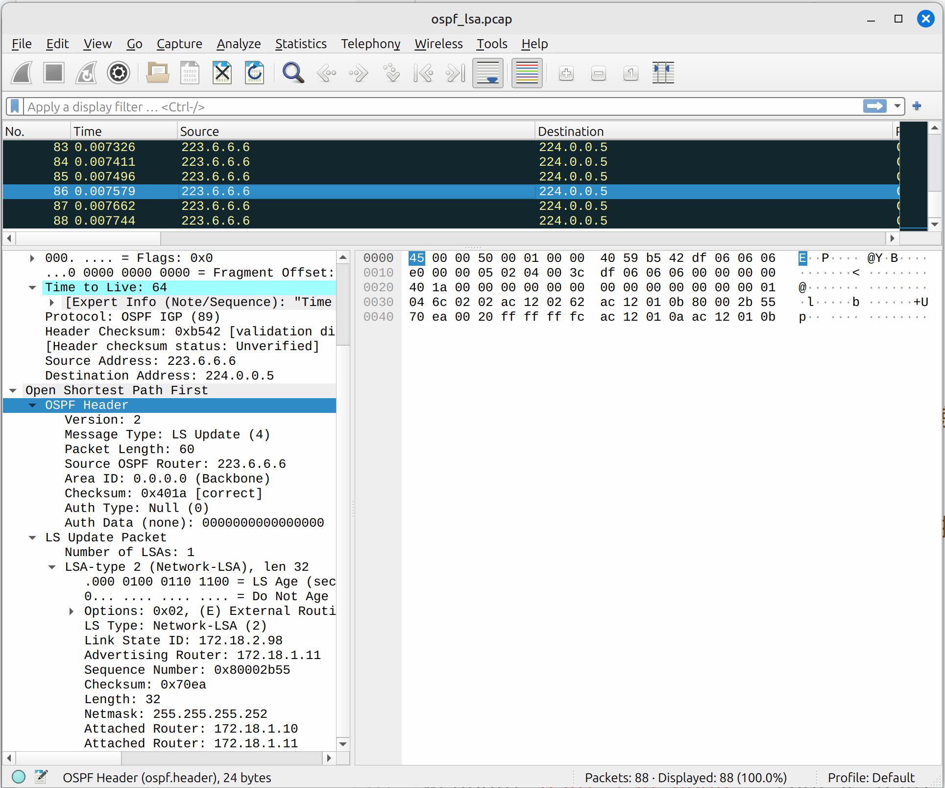Select Link State ID: 172.18.2.98
The height and width of the screenshot is (788, 945).
pos(183,640)
